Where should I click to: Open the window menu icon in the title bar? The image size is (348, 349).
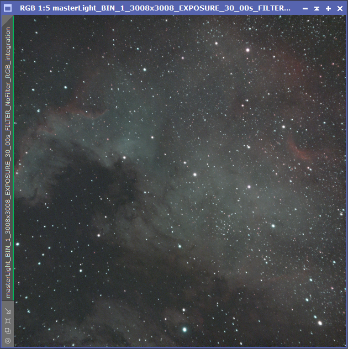click(x=8, y=8)
